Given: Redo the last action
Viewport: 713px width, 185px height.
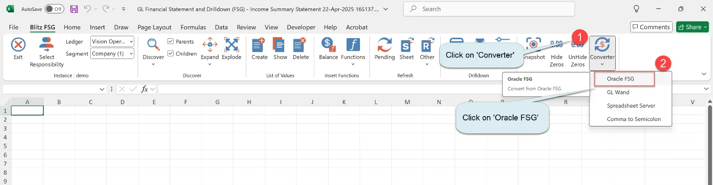Looking at the screenshot, I should click(105, 9).
